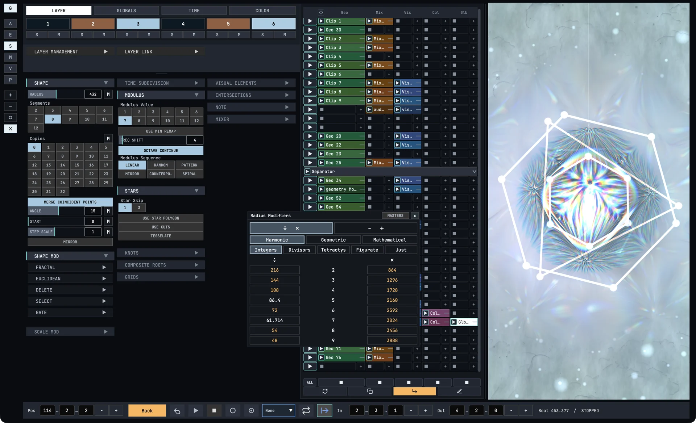This screenshot has width=696, height=423.
Task: Click the orange Back button
Action: point(147,410)
